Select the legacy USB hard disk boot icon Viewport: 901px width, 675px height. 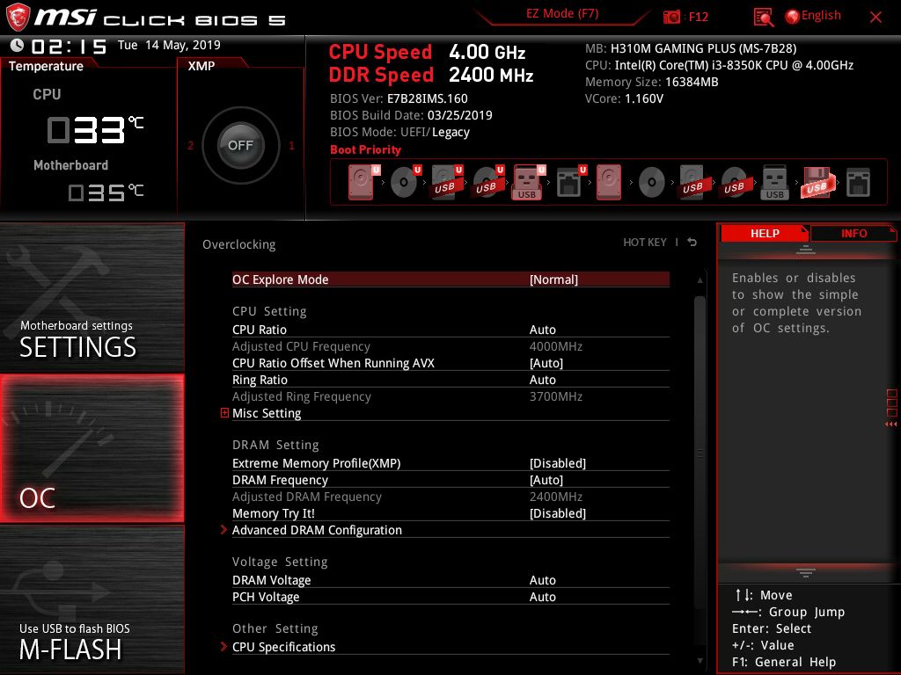693,182
